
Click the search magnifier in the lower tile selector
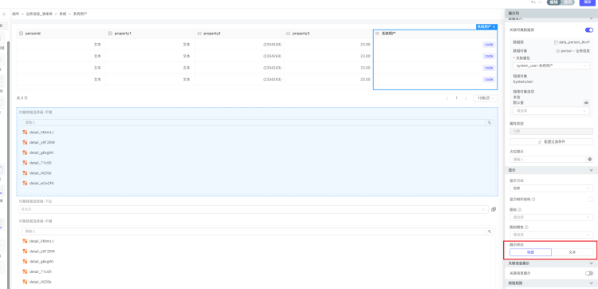pos(490,232)
